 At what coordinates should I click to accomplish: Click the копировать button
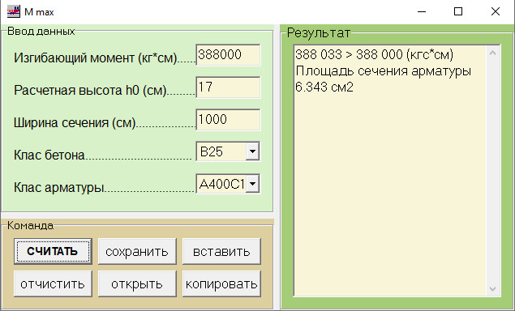point(221,283)
